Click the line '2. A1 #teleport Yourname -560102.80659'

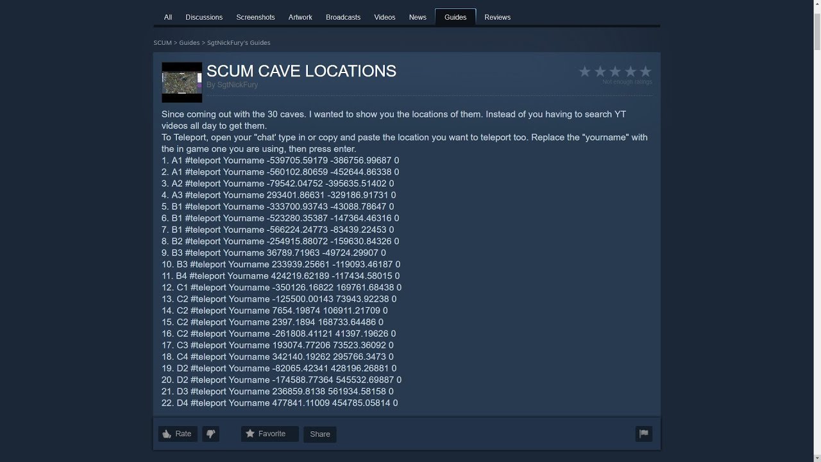pyautogui.click(x=280, y=172)
